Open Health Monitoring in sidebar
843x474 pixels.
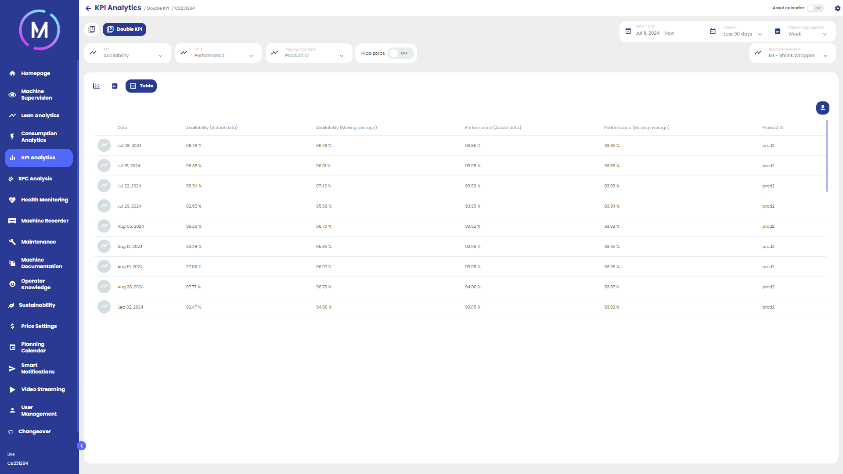click(44, 200)
